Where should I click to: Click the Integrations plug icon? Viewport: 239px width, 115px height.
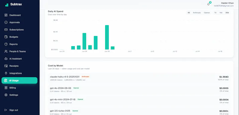pyautogui.click(x=6, y=73)
